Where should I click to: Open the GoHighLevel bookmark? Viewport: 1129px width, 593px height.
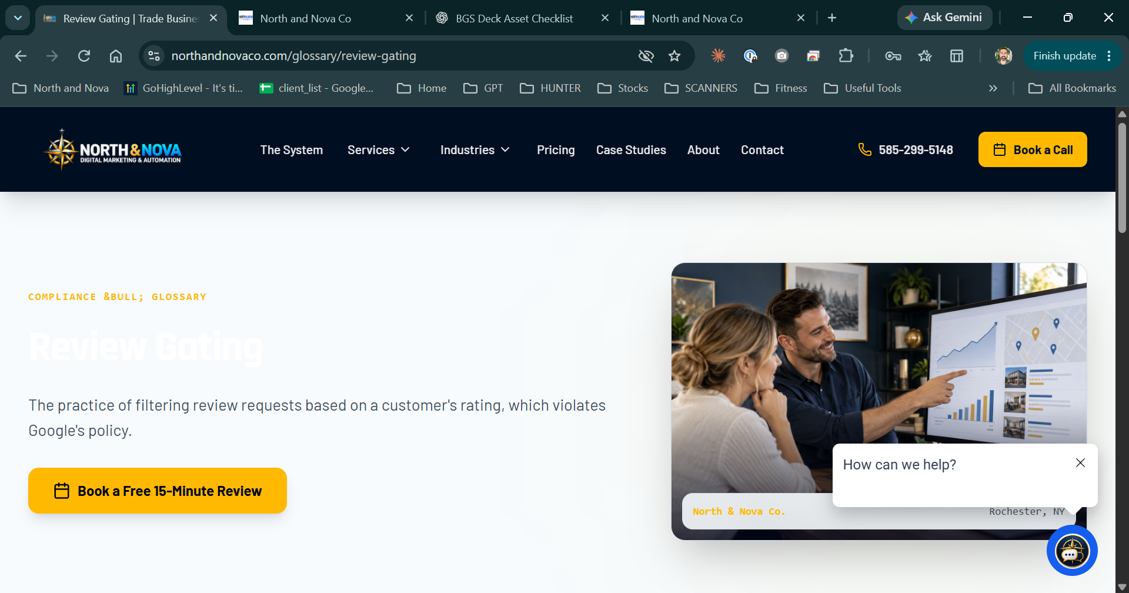(183, 88)
